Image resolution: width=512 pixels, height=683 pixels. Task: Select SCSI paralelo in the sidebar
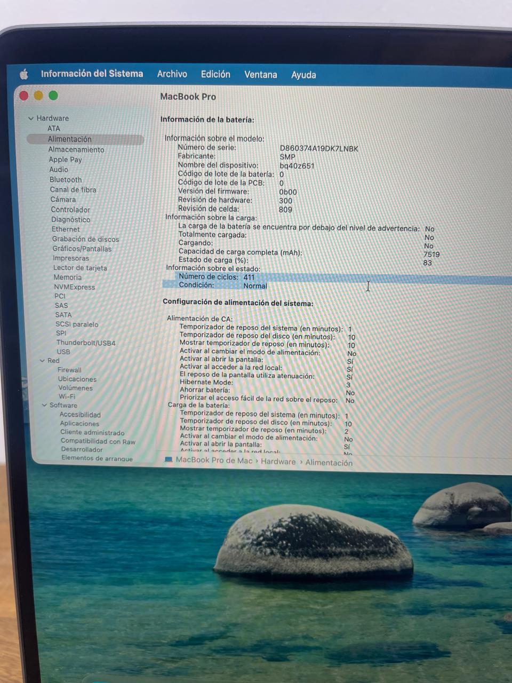click(x=77, y=324)
